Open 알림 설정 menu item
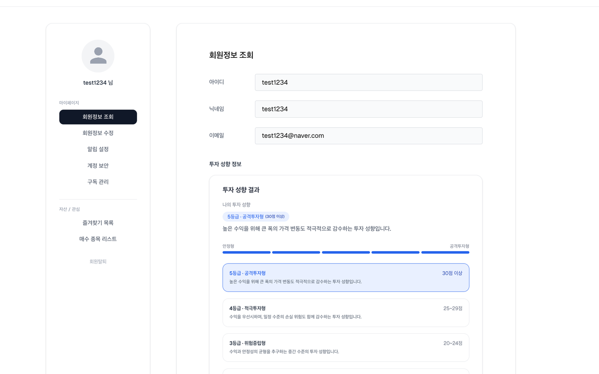Image resolution: width=599 pixels, height=374 pixels. 98,149
